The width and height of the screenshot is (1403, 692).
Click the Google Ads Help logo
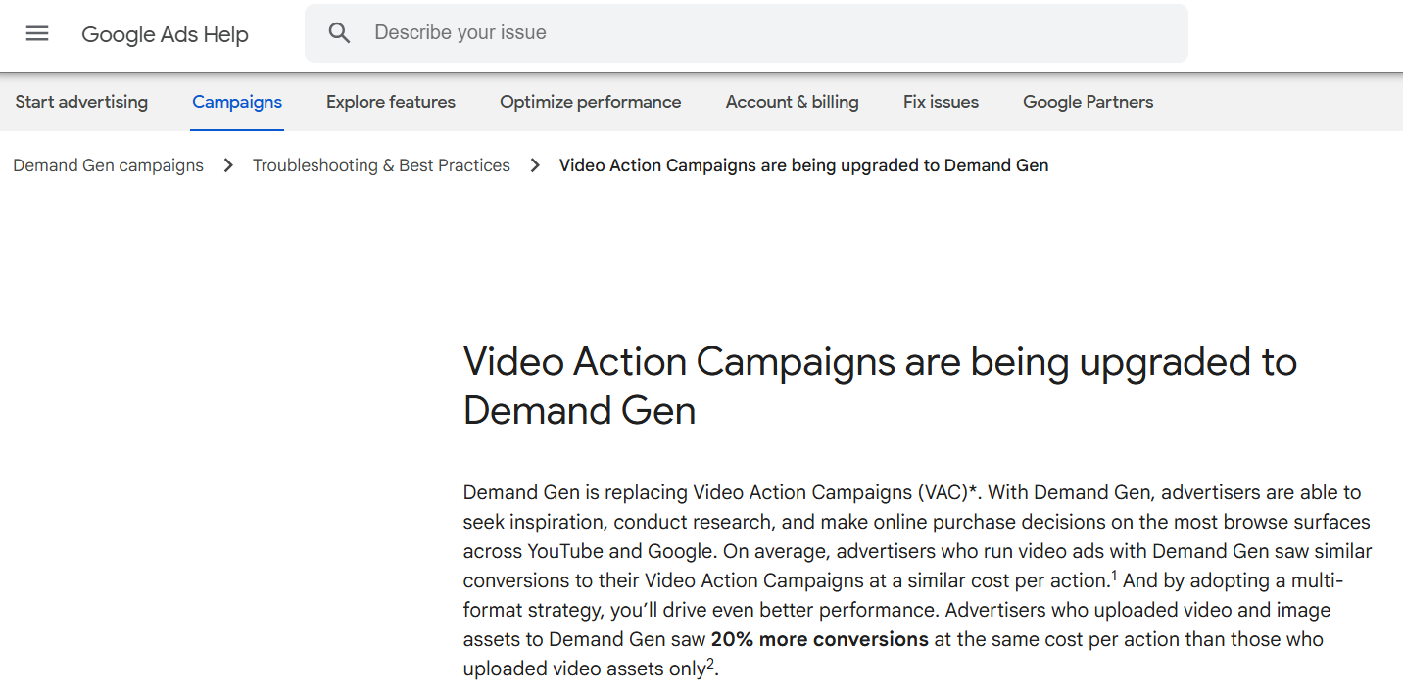point(165,34)
